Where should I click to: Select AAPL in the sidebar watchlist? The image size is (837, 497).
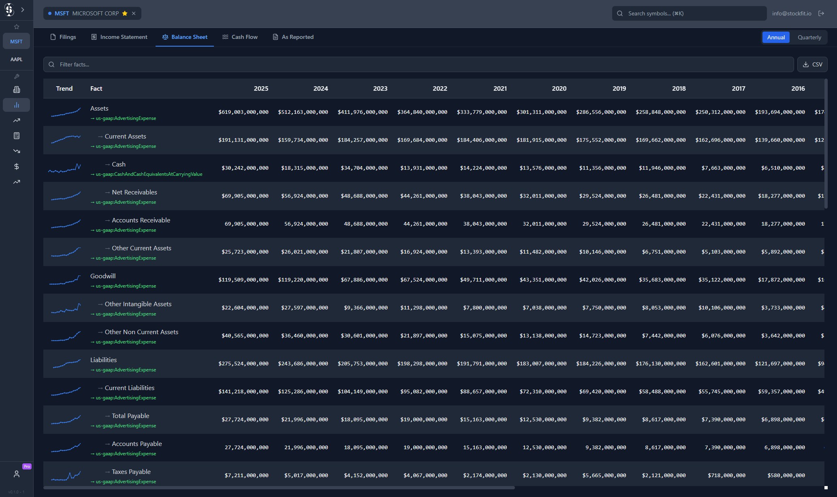pos(17,59)
